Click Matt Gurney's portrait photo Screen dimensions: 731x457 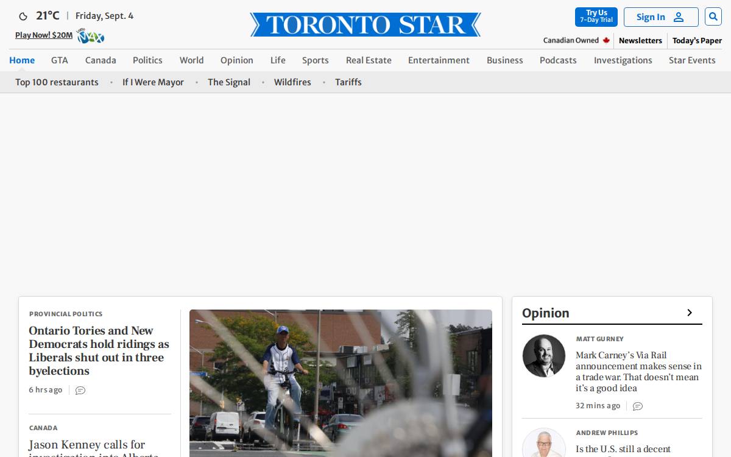[544, 356]
